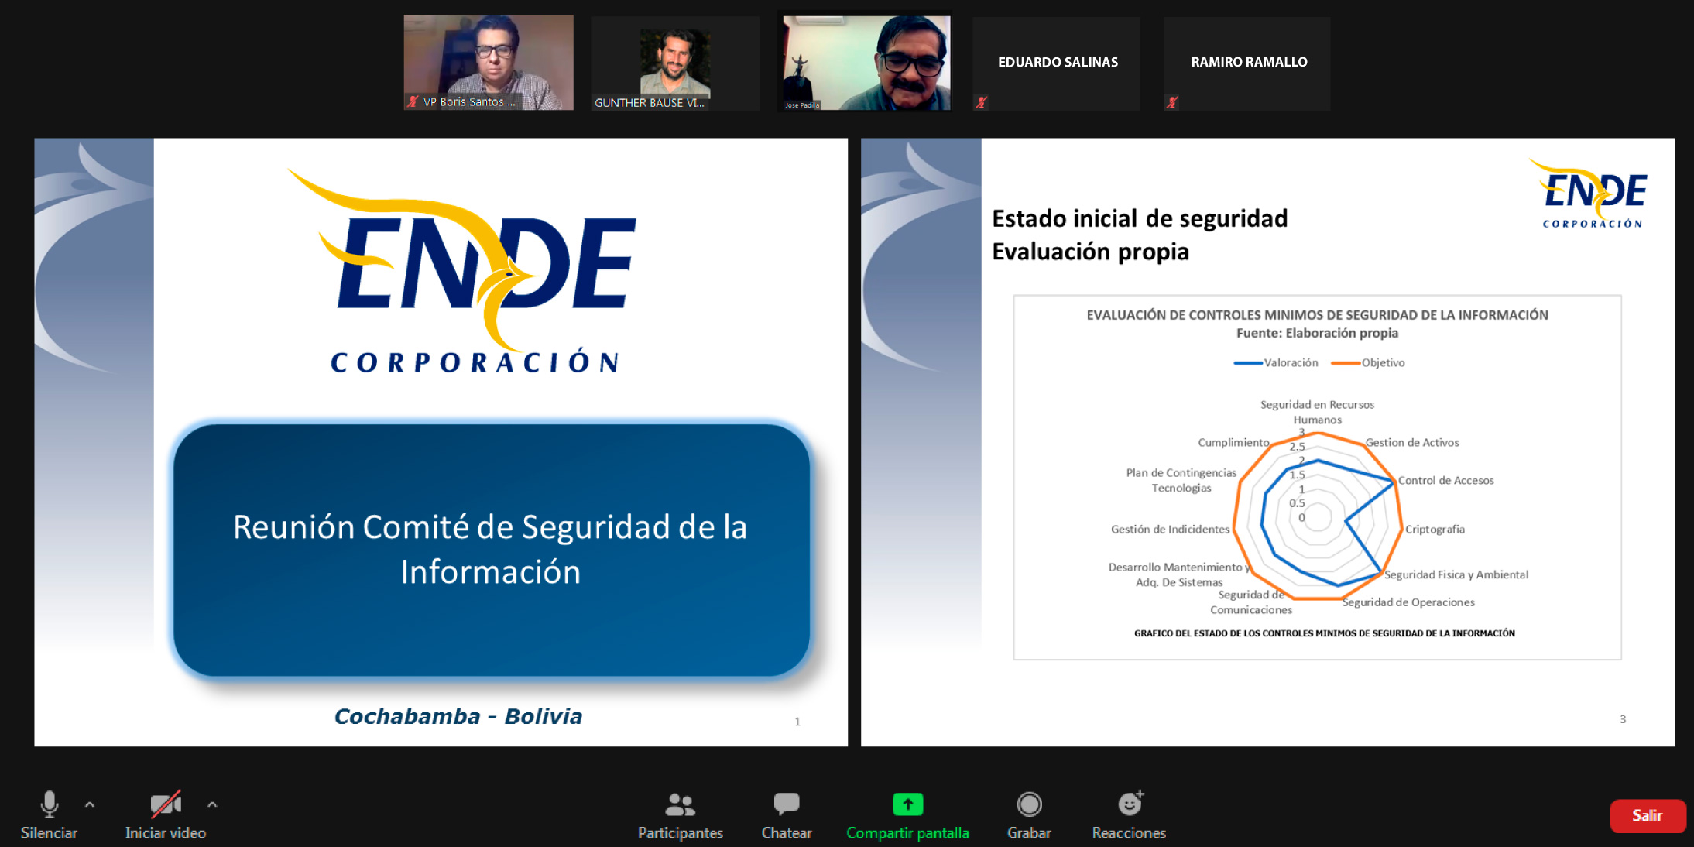Viewport: 1694px width, 847px height.
Task: Click 'Objetivo' legend entry in chart
Action: [1368, 362]
